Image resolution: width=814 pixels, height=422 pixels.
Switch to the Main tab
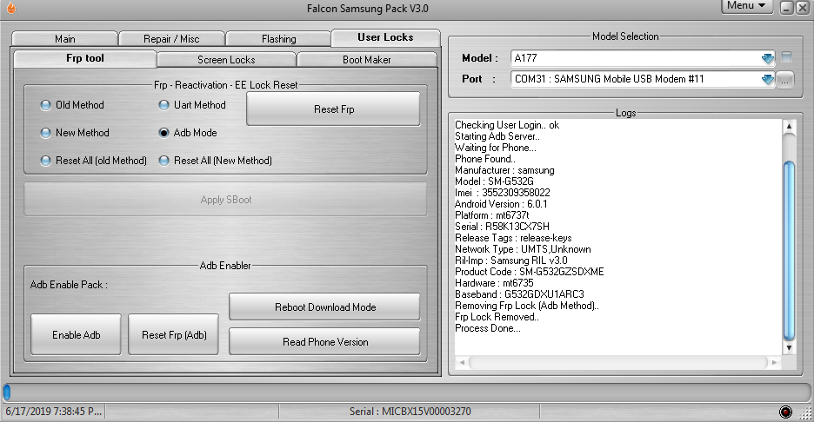pyautogui.click(x=65, y=39)
